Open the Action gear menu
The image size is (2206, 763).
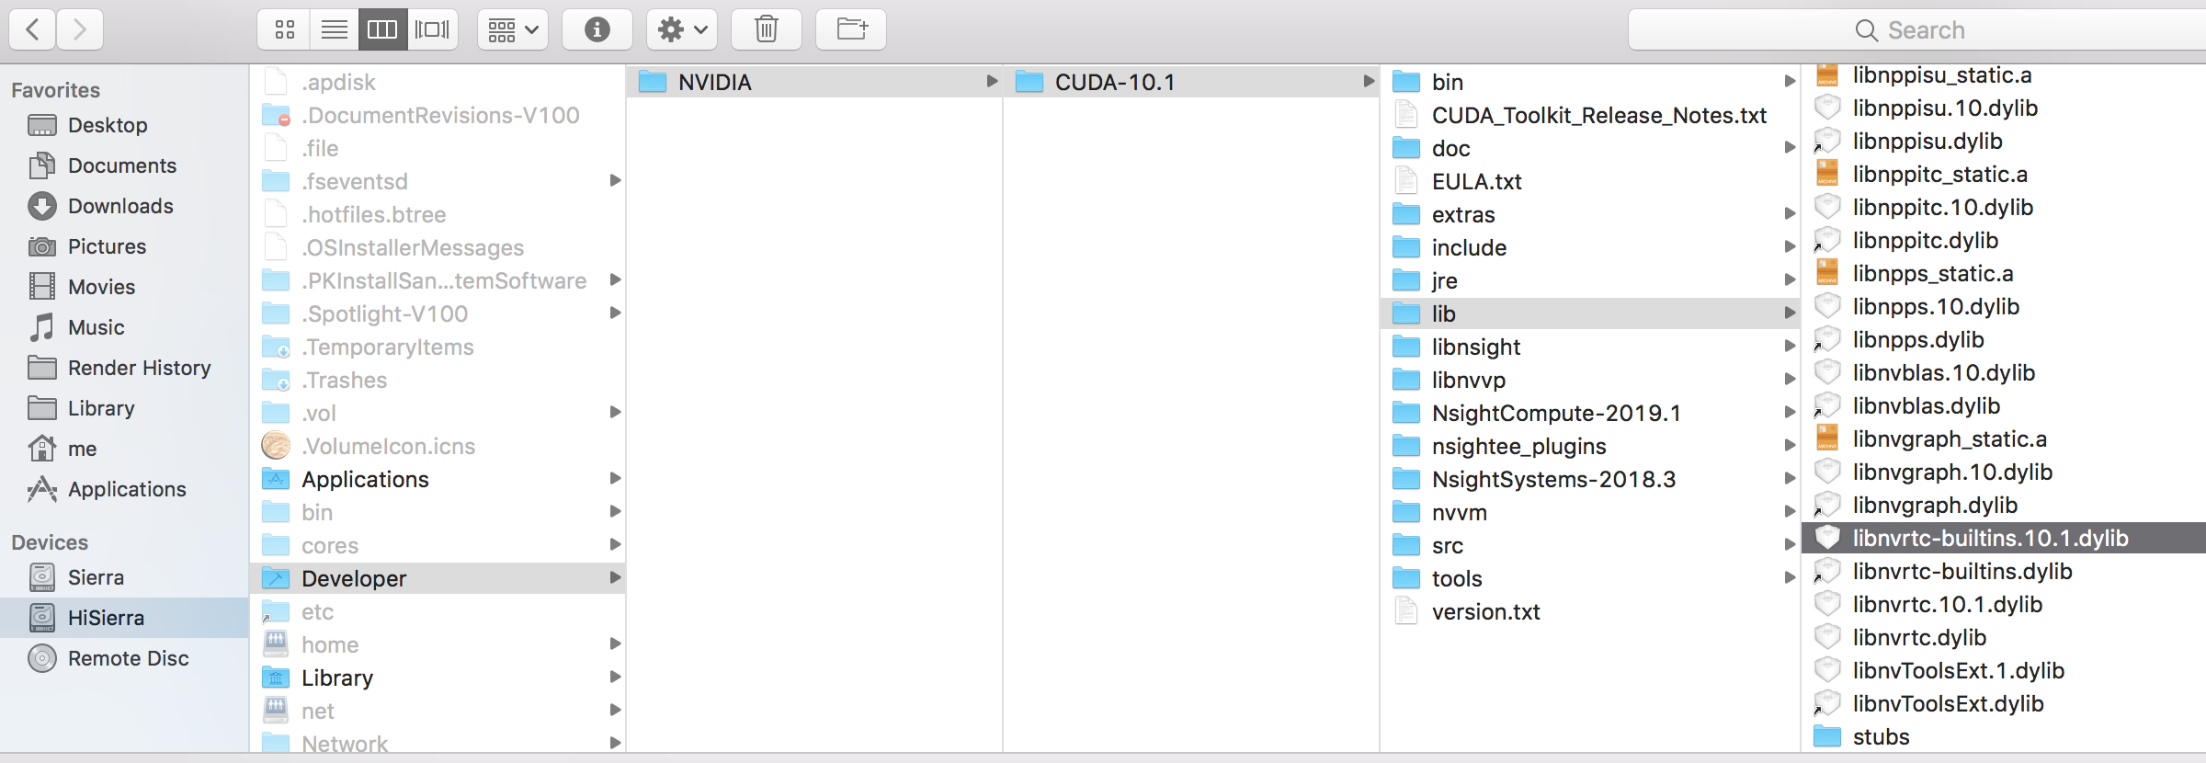point(681,30)
